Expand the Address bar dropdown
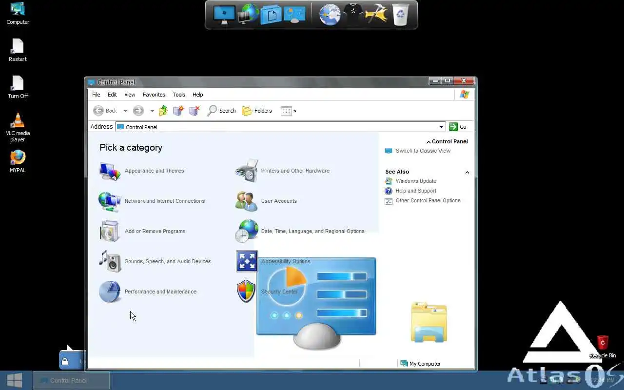This screenshot has width=624, height=390. point(441,127)
